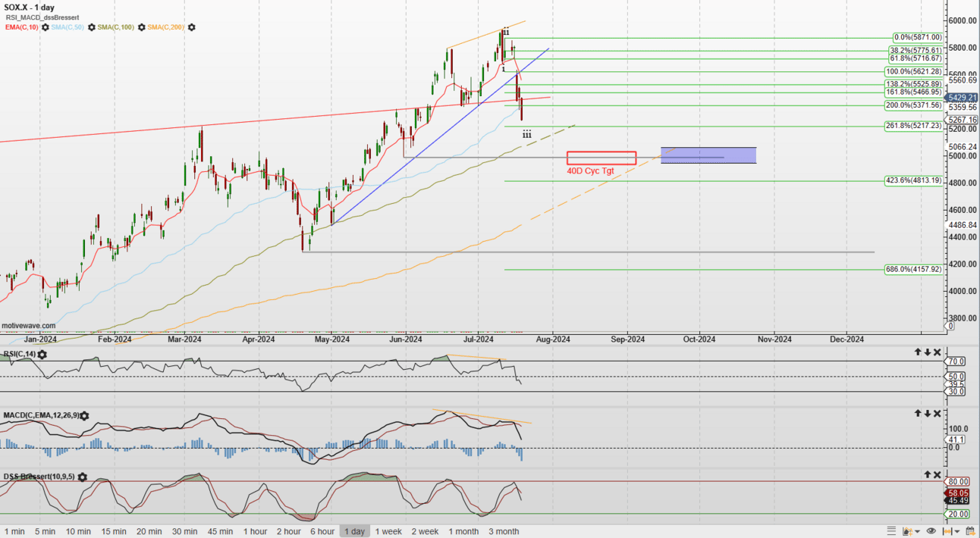Screen dimensions: 980x538
Task: Click the 686.0%(4157.92) Fibonacci label
Action: (913, 269)
